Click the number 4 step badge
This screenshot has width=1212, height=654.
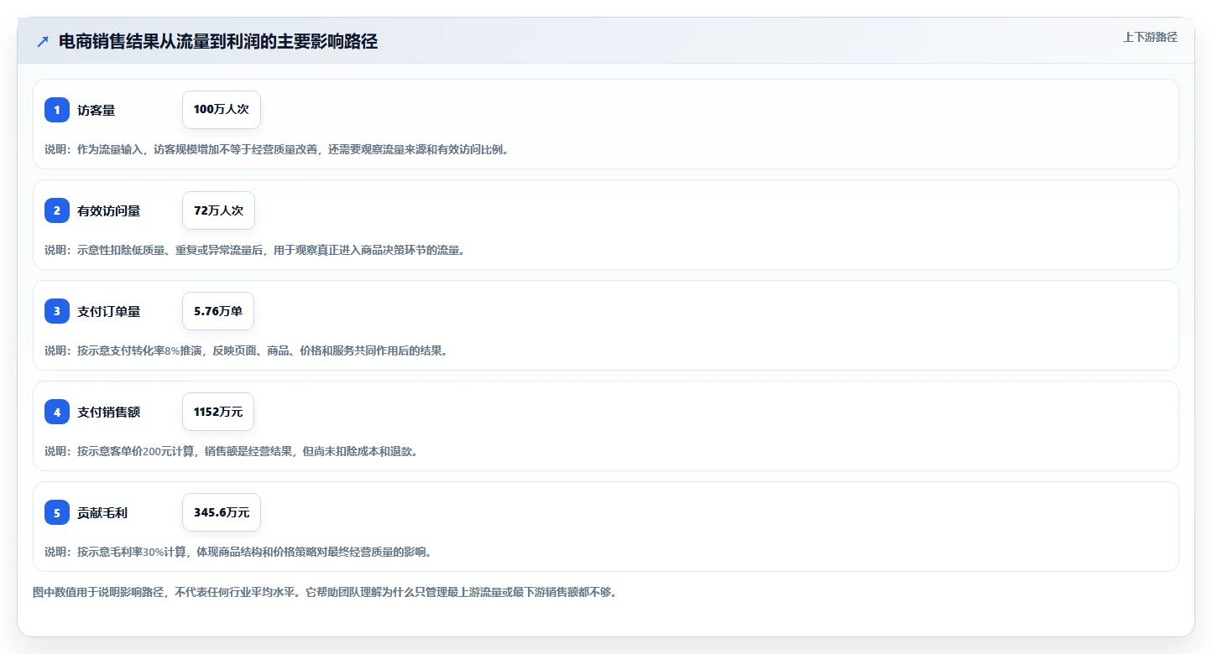pos(57,412)
